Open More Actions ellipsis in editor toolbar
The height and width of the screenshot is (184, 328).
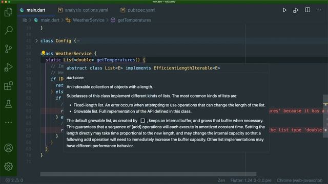click(319, 10)
